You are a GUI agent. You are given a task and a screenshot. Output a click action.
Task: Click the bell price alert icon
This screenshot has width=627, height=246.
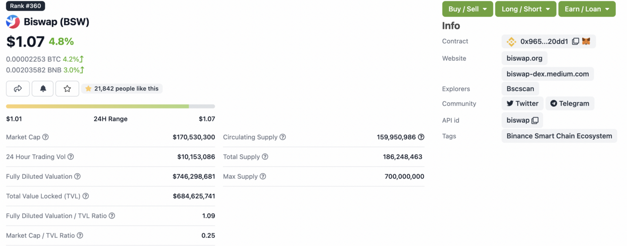click(43, 89)
